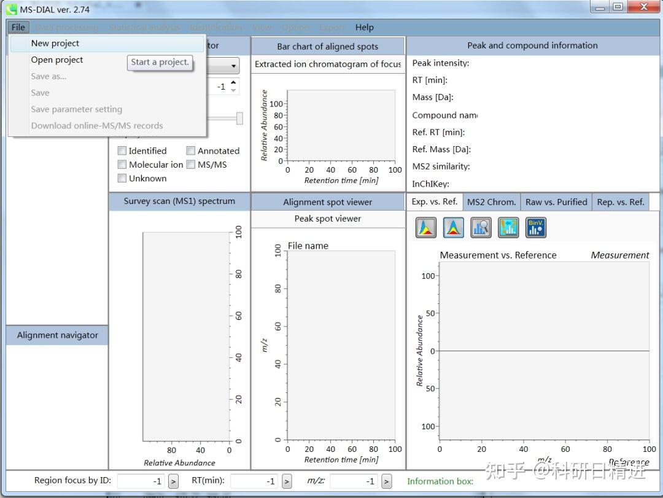Click arrow button next to Region focus ID
Screen dimensions: 663x498
(x=173, y=481)
